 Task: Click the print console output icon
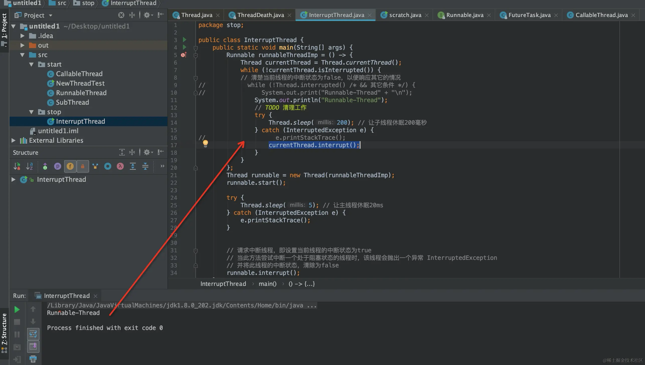coord(33,359)
